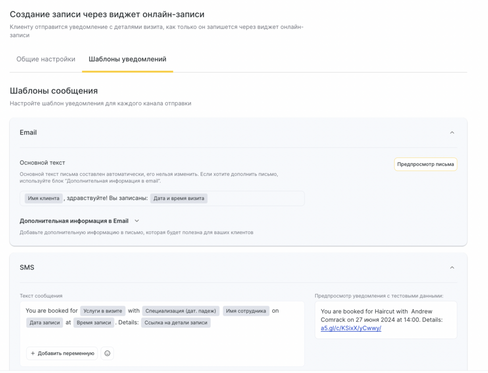Click the emoji smiley icon in SMS editor
Image resolution: width=488 pixels, height=373 pixels.
(x=107, y=353)
